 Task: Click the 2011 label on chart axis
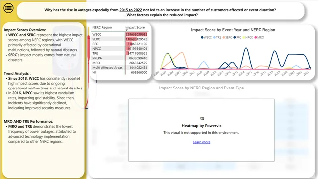click(x=220, y=73)
